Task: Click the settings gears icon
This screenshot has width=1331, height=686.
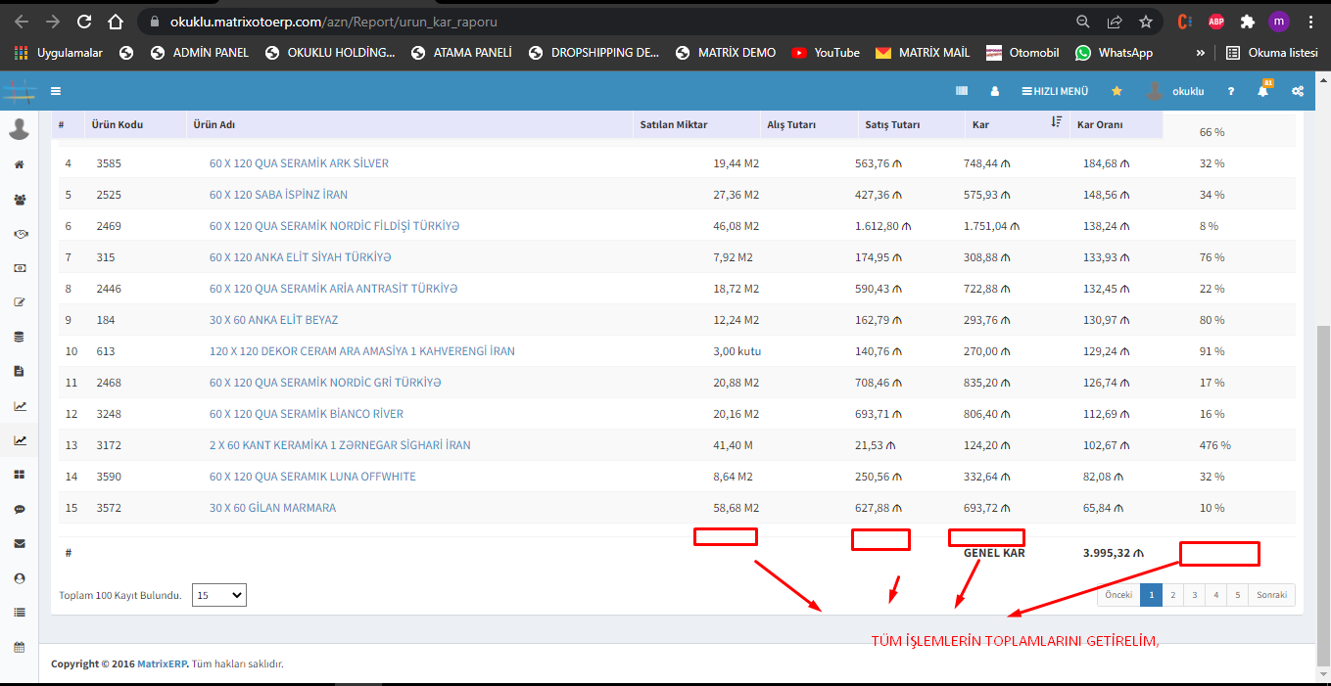Action: 1298,91
